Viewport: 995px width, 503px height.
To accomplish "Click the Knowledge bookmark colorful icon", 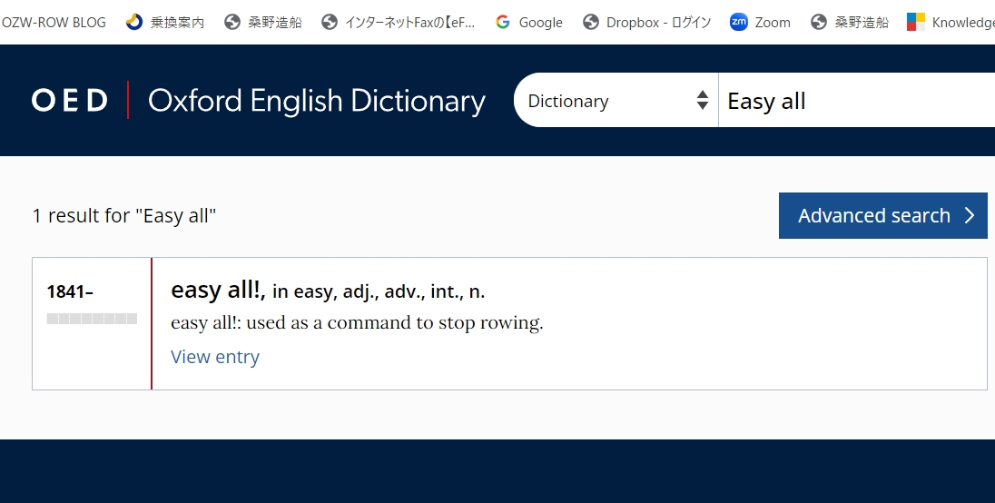I will pyautogui.click(x=916, y=22).
